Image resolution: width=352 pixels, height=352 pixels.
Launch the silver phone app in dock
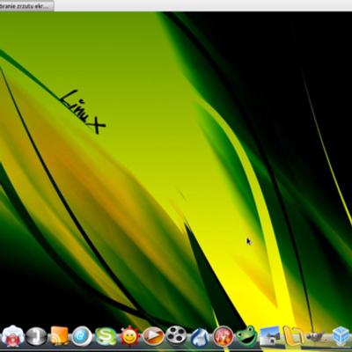click(x=36, y=336)
